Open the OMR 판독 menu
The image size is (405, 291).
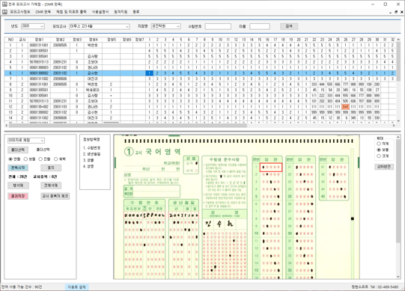coord(43,12)
